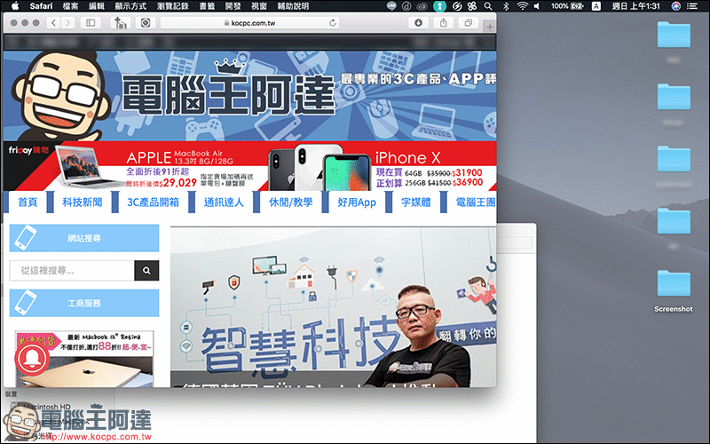Click the 電腦王阿達 site logo banner
Screen dimensions: 710x444
tap(249, 96)
